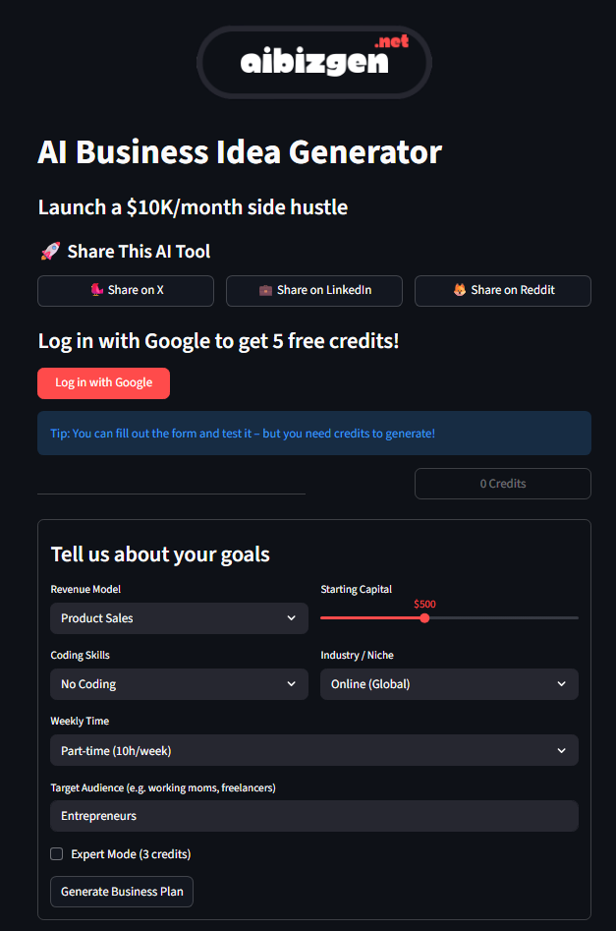
Task: Click the Starting Capital slider handle
Action: (423, 617)
